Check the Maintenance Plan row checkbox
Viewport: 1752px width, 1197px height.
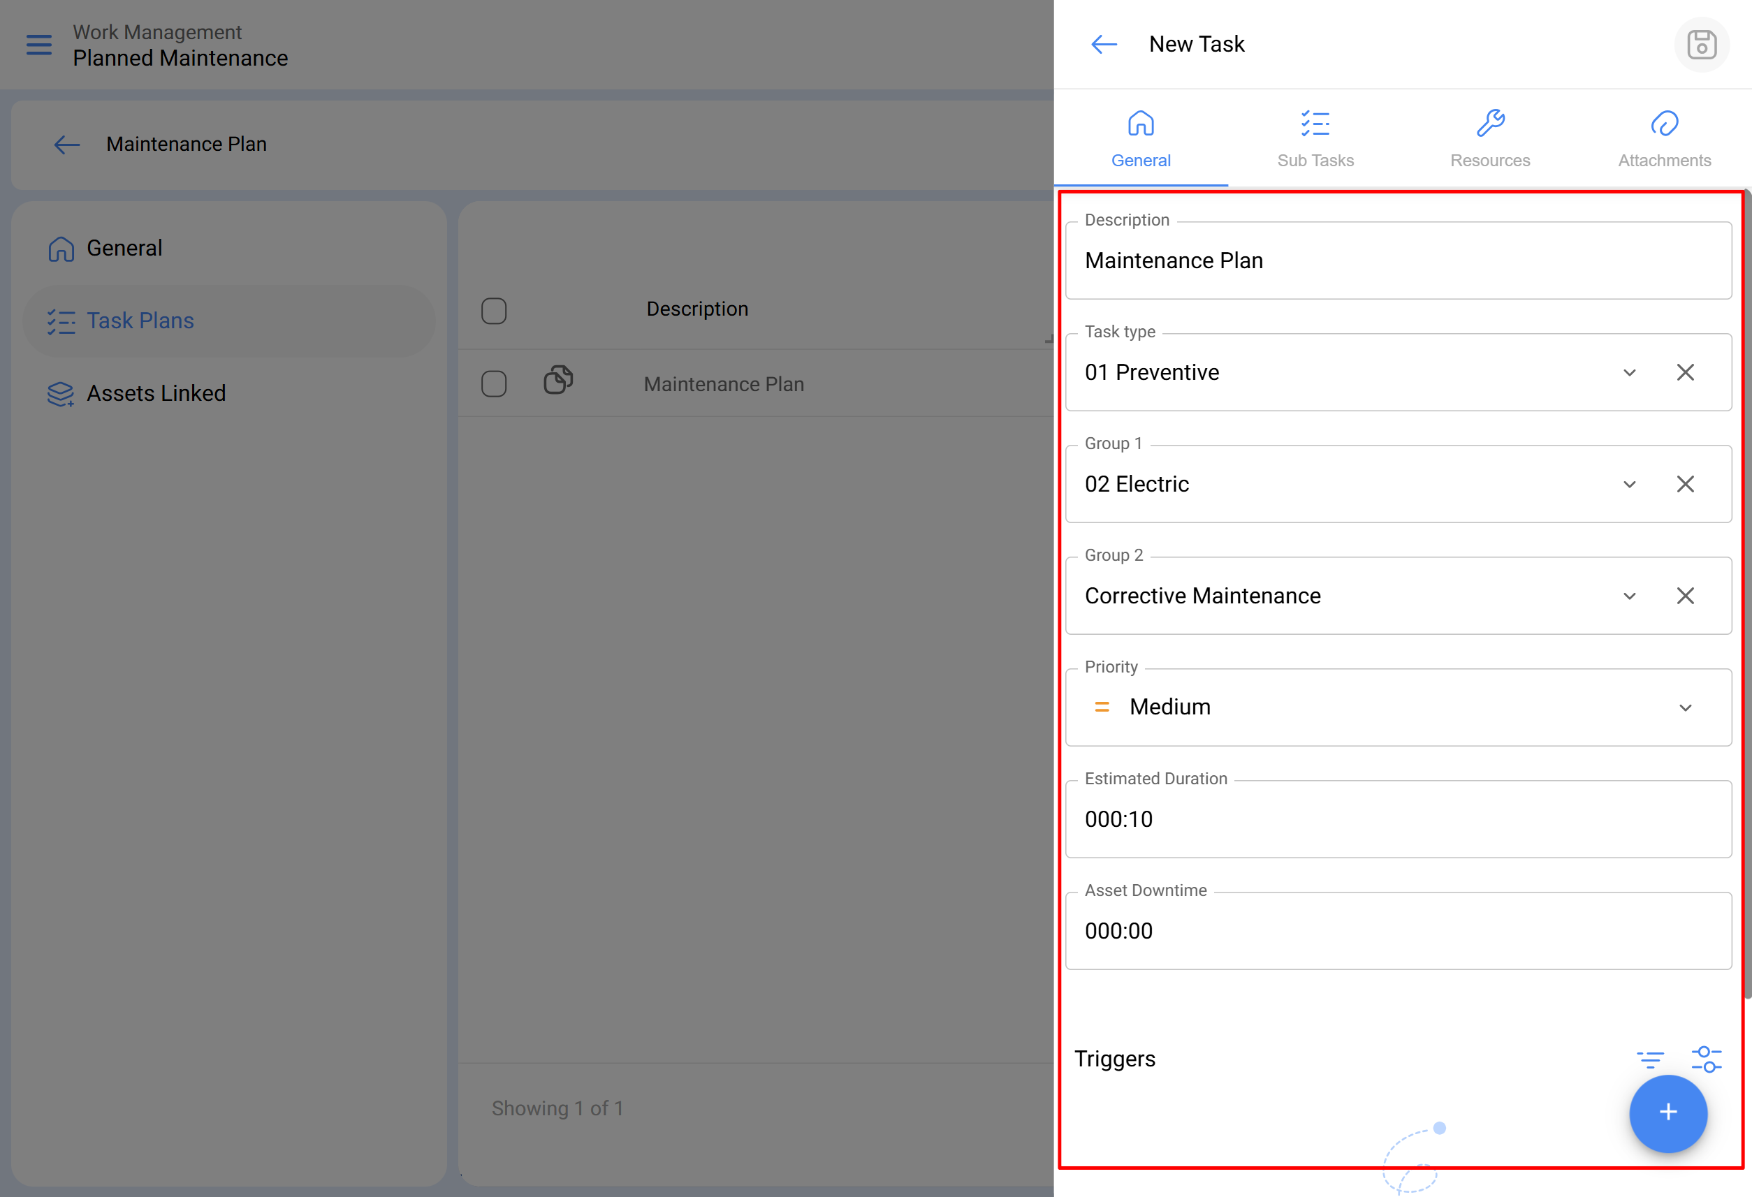pyautogui.click(x=494, y=383)
